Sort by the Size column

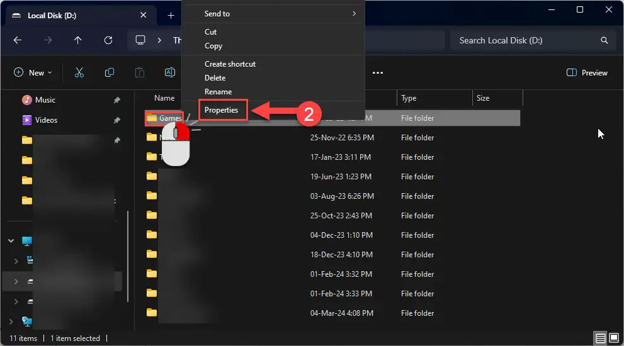click(483, 98)
